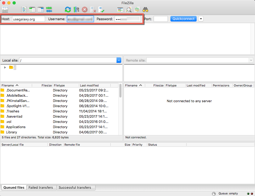Viewport: 255px width, 196px height.
Task: Click the Remote file queue column header
Action: [x=87, y=145]
